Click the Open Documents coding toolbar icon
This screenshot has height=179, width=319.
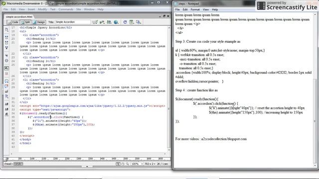(6, 30)
